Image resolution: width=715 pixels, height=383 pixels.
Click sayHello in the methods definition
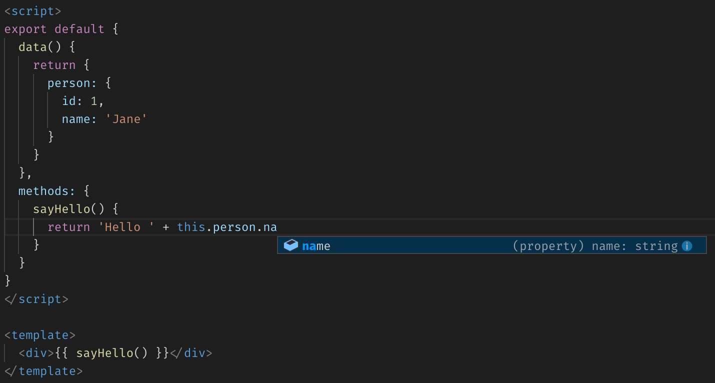tap(61, 209)
